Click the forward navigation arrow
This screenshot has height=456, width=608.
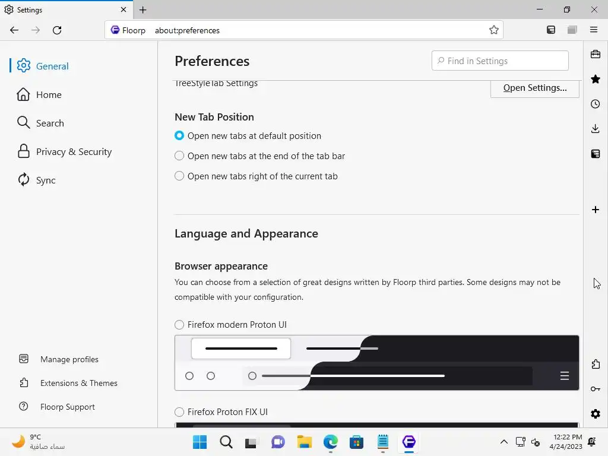pyautogui.click(x=36, y=30)
